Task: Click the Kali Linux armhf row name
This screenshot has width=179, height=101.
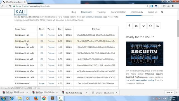Action: coord(22,84)
